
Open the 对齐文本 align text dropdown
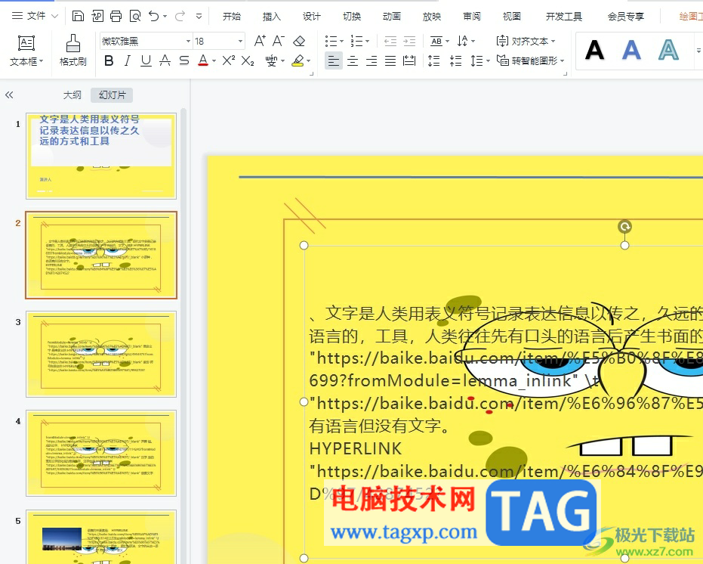[x=526, y=42]
